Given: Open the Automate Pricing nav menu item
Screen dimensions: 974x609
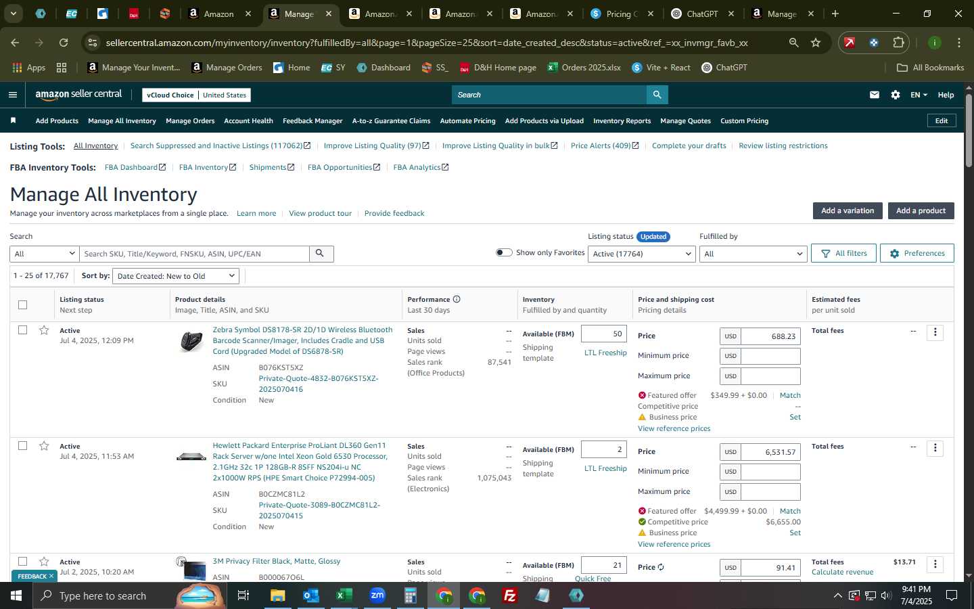Looking at the screenshot, I should point(467,120).
